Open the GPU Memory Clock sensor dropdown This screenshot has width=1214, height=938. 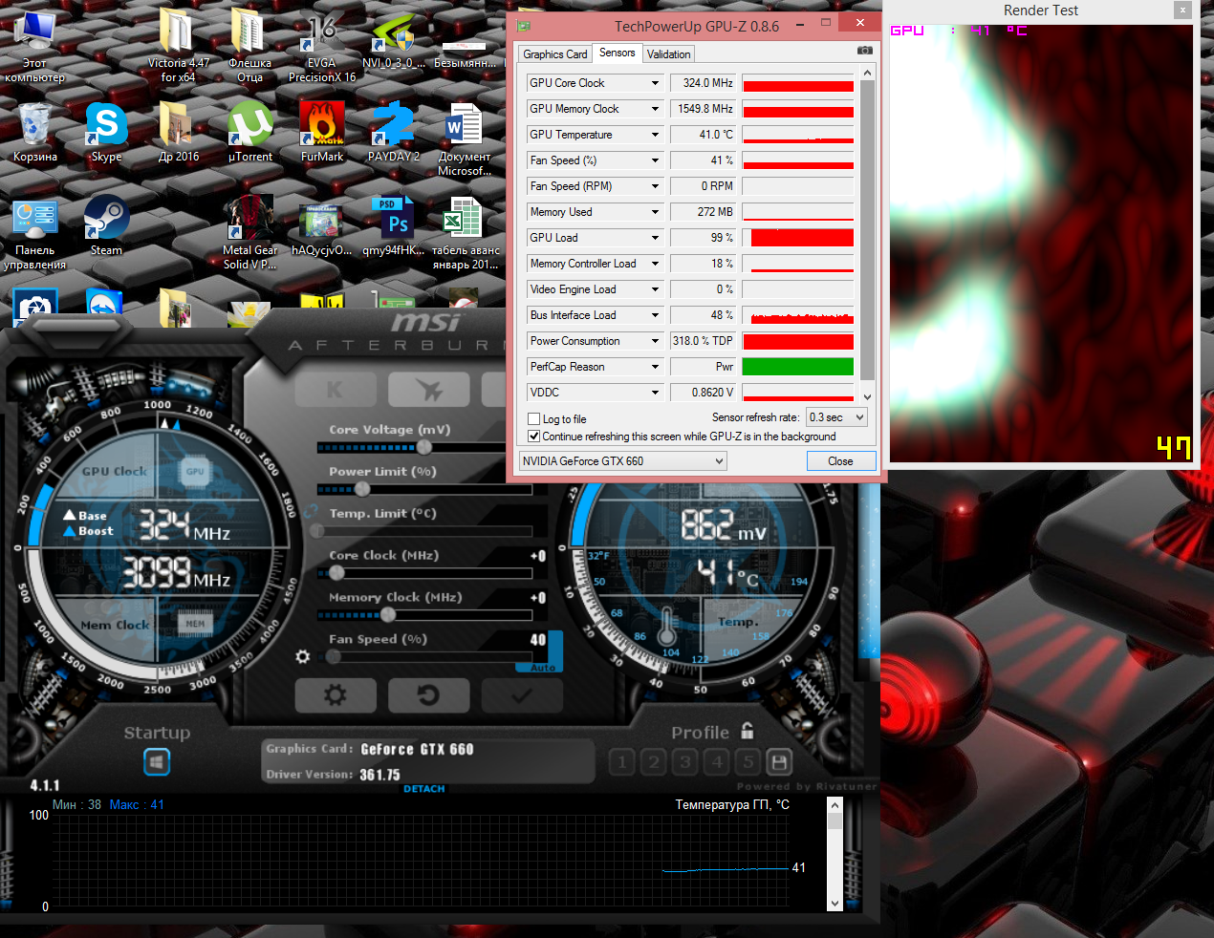tap(655, 109)
